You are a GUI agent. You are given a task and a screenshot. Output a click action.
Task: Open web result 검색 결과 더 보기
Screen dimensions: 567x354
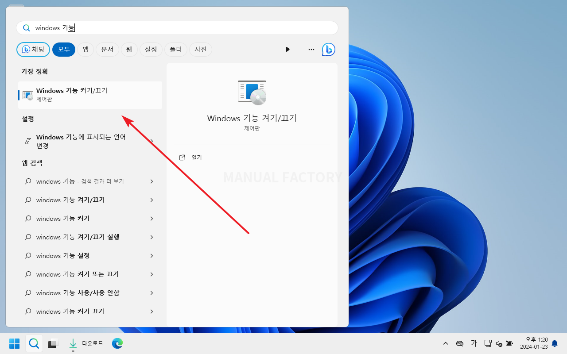coord(90,181)
